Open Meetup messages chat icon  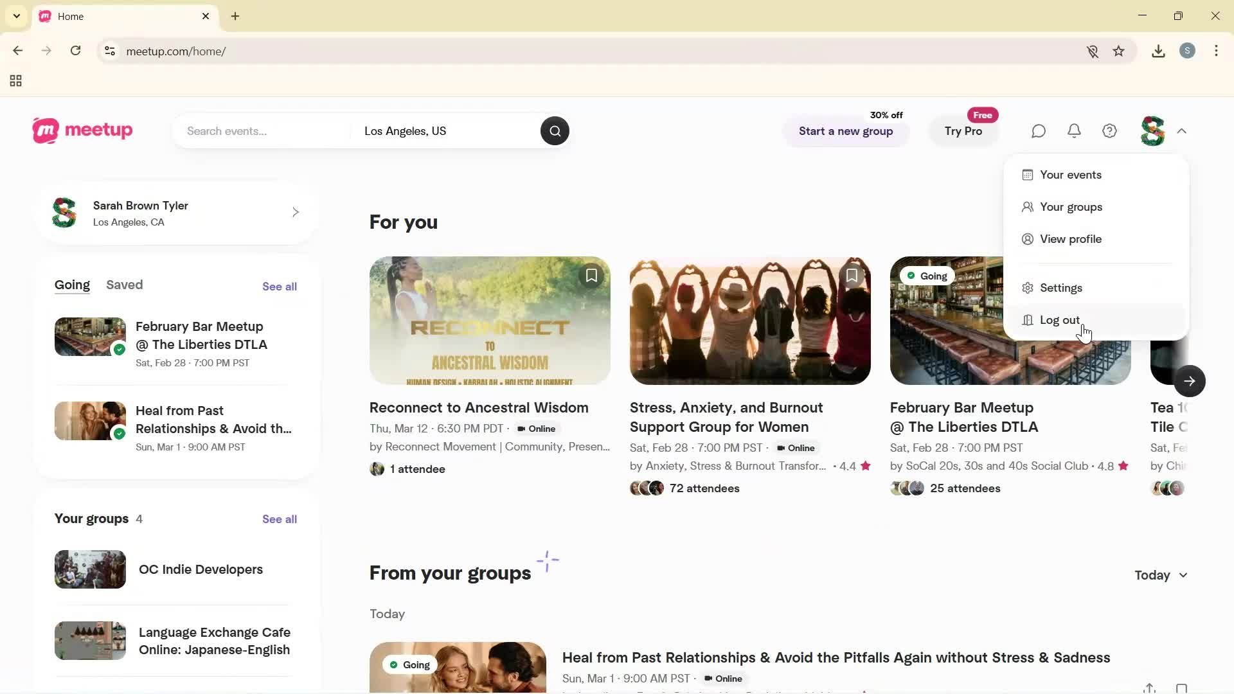[x=1038, y=131]
